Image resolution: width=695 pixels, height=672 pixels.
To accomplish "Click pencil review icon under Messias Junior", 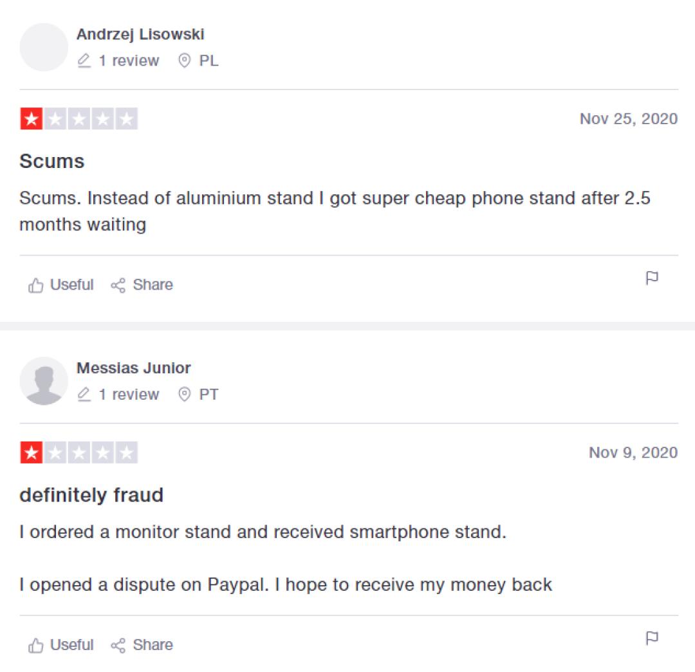I will pyautogui.click(x=84, y=395).
